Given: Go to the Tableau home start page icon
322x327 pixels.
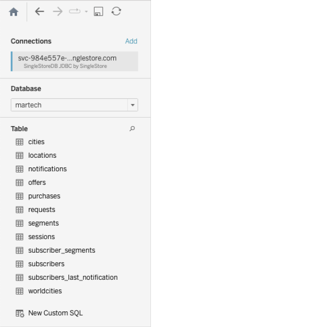Looking at the screenshot, I should tap(14, 12).
